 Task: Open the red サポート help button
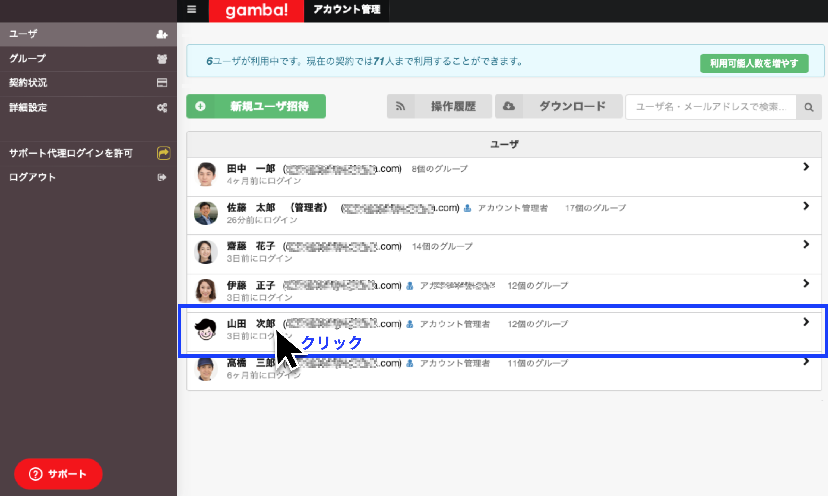[x=58, y=474]
